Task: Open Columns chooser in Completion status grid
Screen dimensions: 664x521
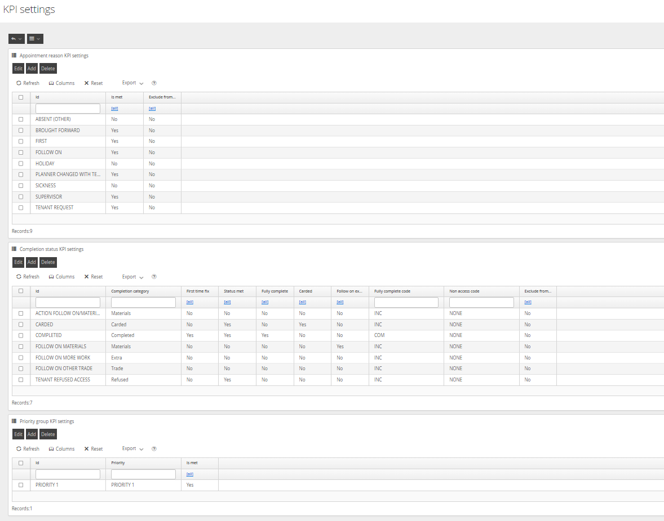Action: 61,277
